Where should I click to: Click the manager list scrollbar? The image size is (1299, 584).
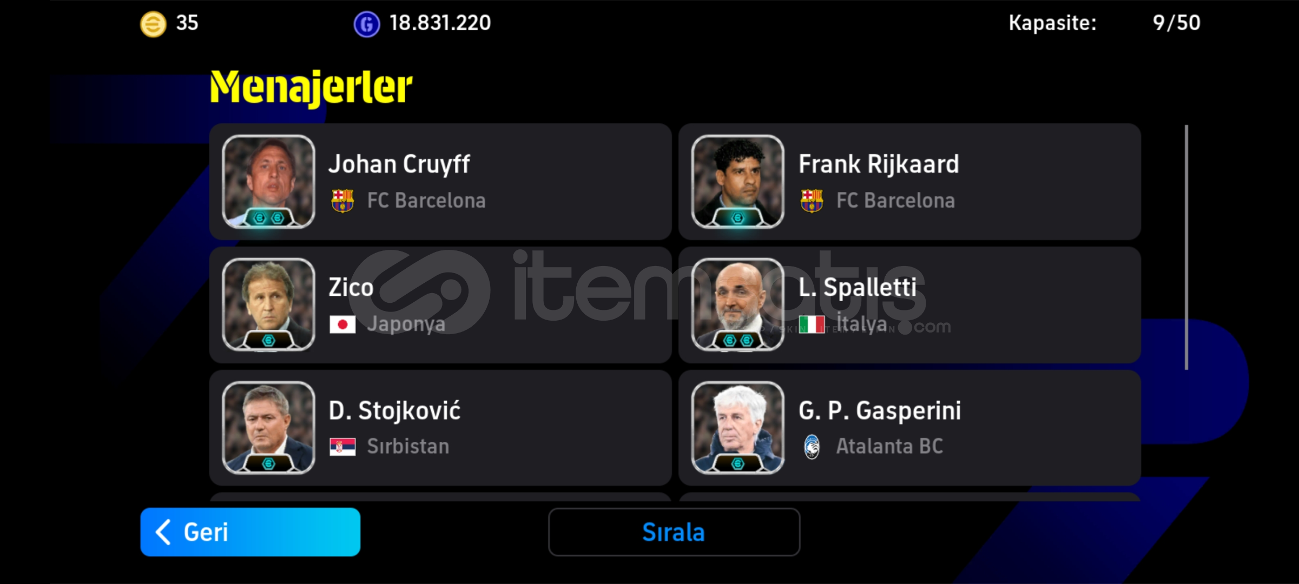click(x=1186, y=248)
